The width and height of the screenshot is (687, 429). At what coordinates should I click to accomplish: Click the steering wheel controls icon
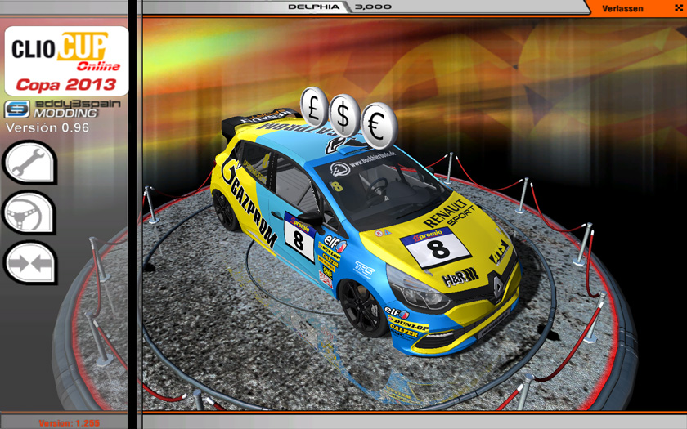29,213
